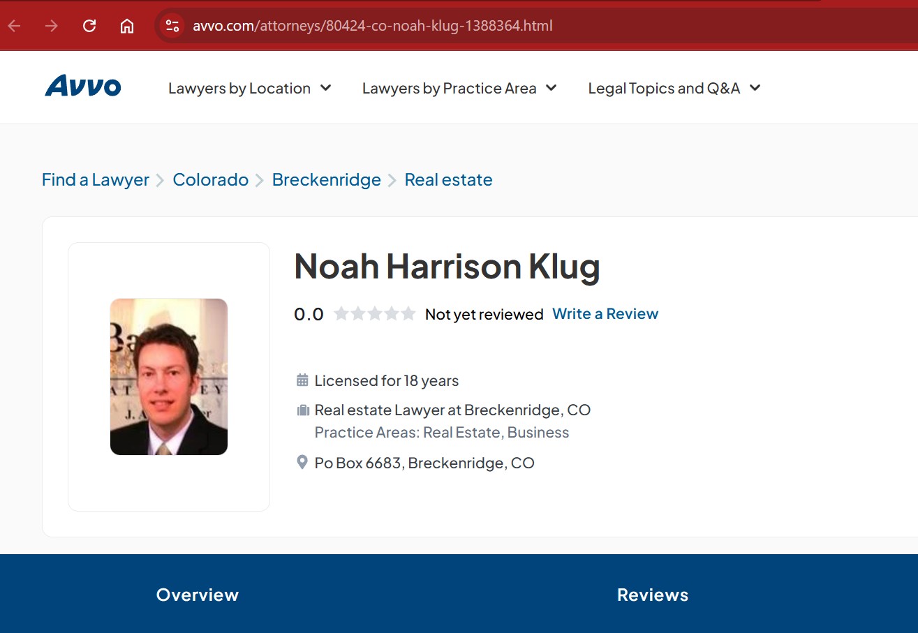Reload the page with refresh icon
This screenshot has width=918, height=633.
pos(89,27)
